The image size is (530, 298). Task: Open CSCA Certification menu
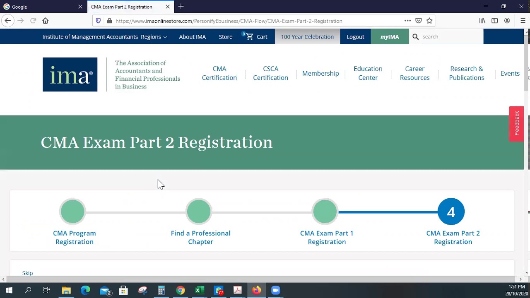point(270,73)
